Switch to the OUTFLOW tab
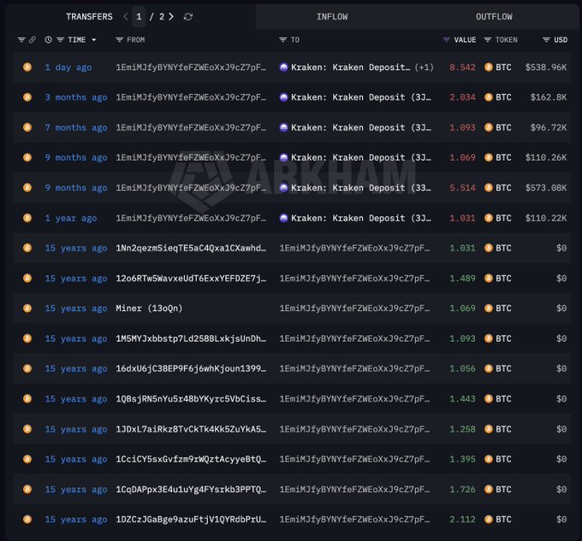The width and height of the screenshot is (582, 541). (x=494, y=17)
